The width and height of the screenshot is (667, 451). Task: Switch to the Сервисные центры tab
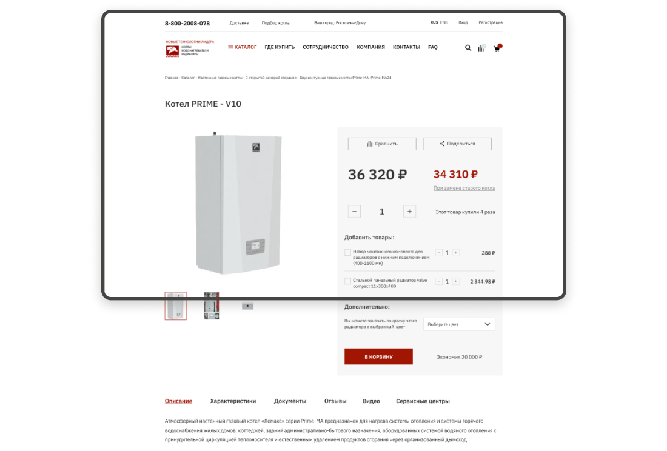click(x=423, y=401)
